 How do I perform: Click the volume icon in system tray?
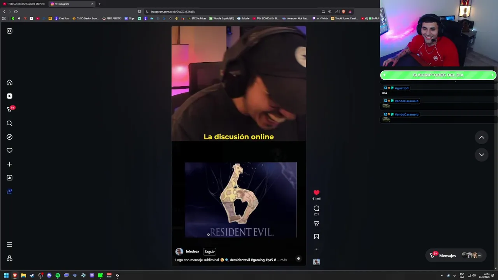[474, 275]
